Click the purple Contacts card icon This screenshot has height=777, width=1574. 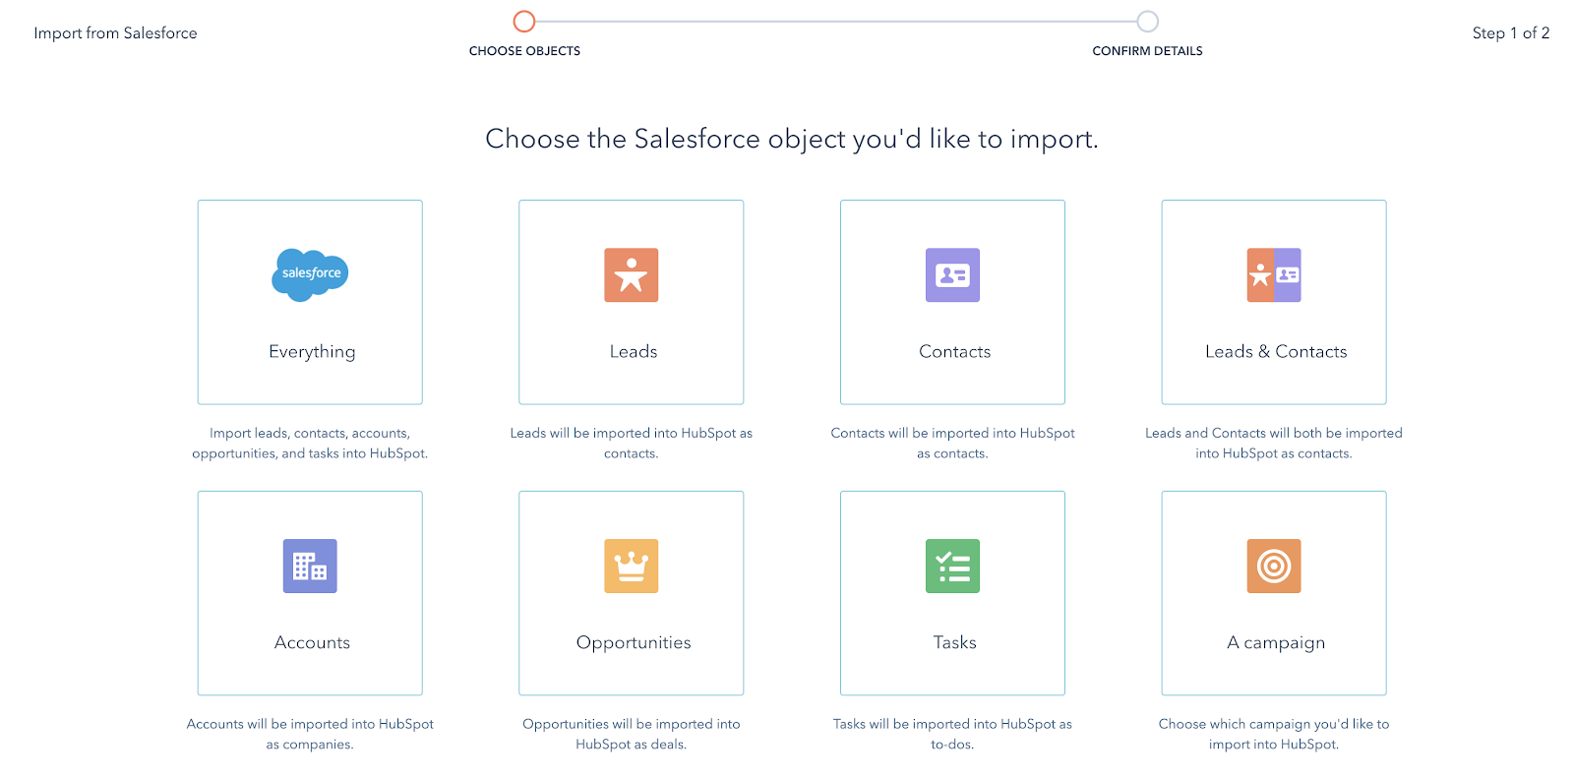click(x=952, y=274)
